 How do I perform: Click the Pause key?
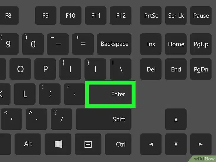pyautogui.click(x=201, y=15)
